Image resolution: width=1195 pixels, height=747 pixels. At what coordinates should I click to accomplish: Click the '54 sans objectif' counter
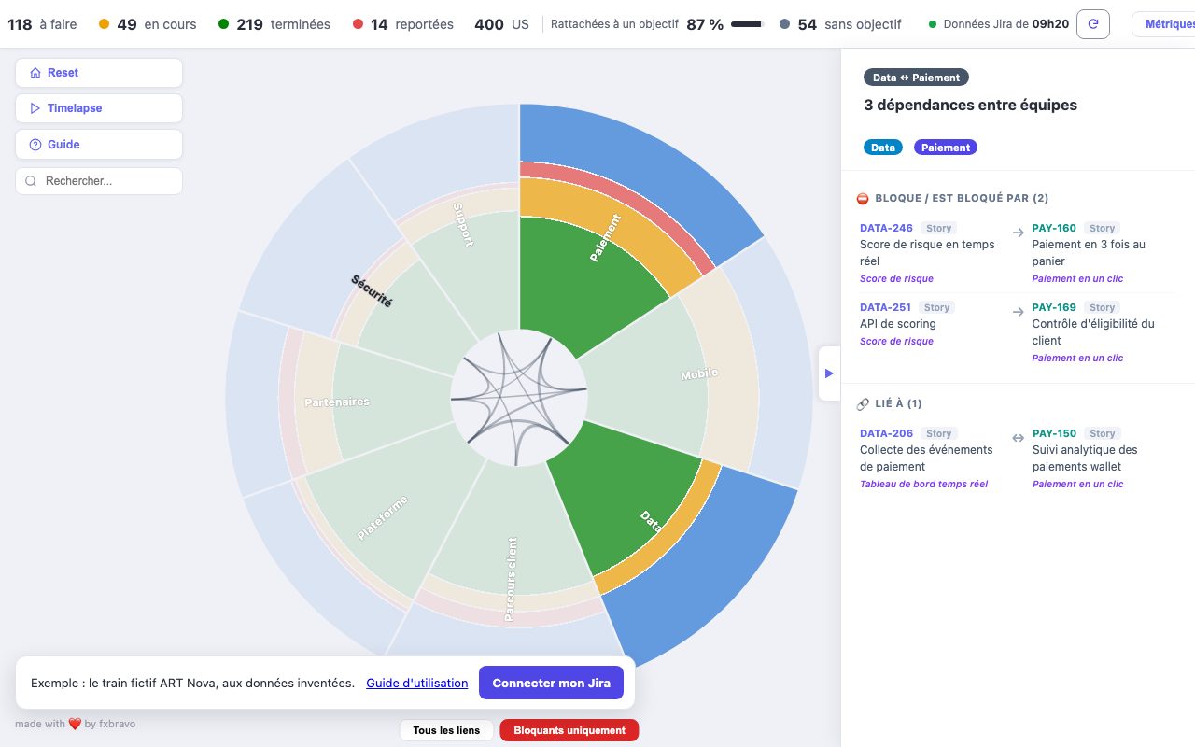point(840,24)
